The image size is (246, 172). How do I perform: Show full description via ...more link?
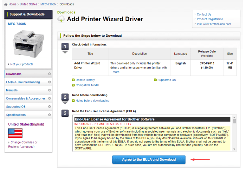tap(115, 72)
